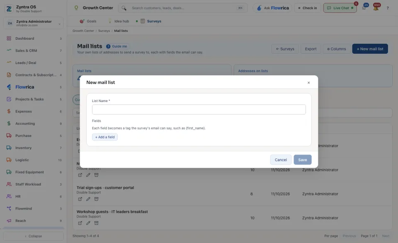Image resolution: width=398 pixels, height=243 pixels.
Task: Click the List Name input field
Action: point(199,110)
